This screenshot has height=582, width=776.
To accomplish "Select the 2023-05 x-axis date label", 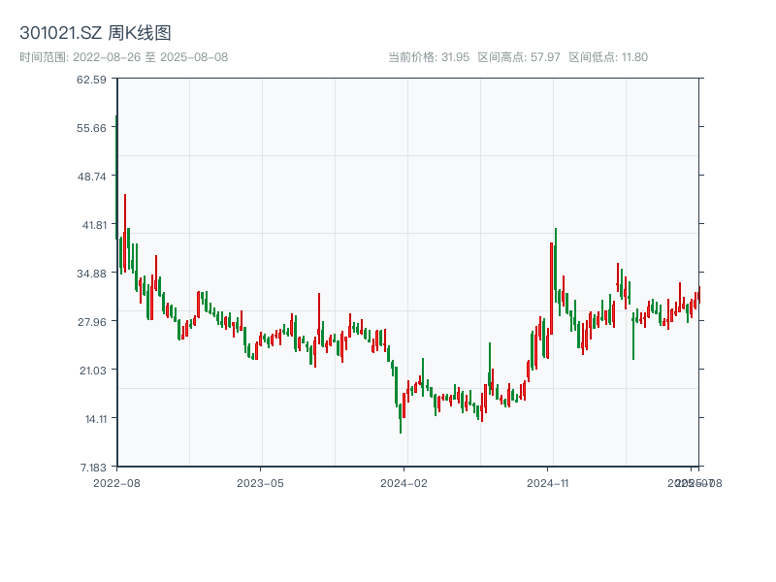I will click(x=260, y=482).
